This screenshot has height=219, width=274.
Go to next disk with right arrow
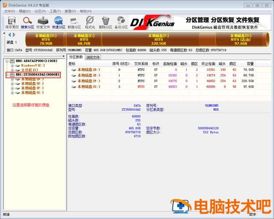(x=14, y=35)
